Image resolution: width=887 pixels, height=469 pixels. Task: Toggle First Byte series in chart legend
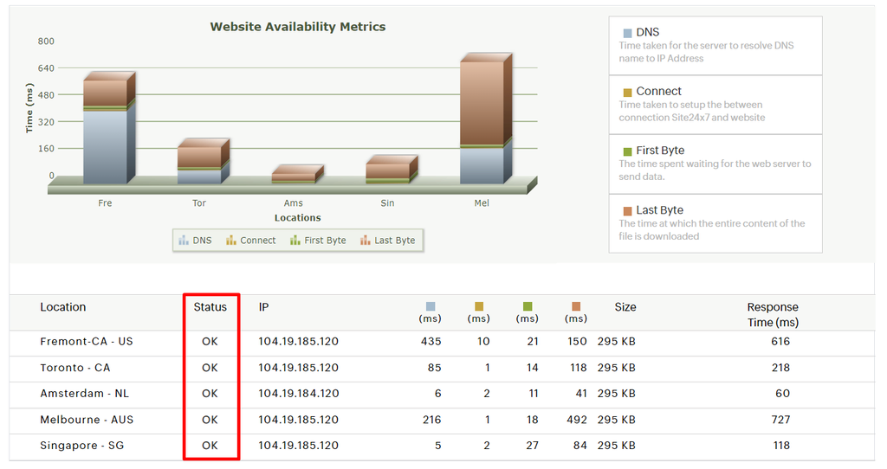click(x=318, y=241)
